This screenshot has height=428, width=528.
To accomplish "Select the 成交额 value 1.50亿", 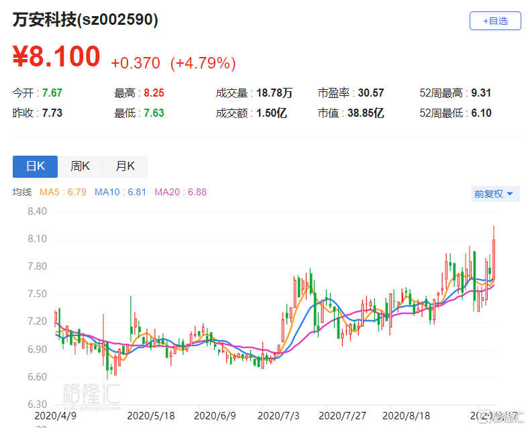I will point(272,113).
